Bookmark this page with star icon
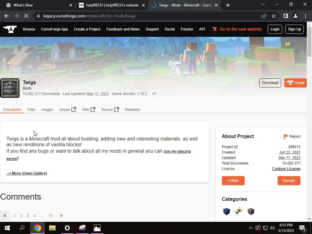The width and height of the screenshot is (312, 234). point(274,16)
